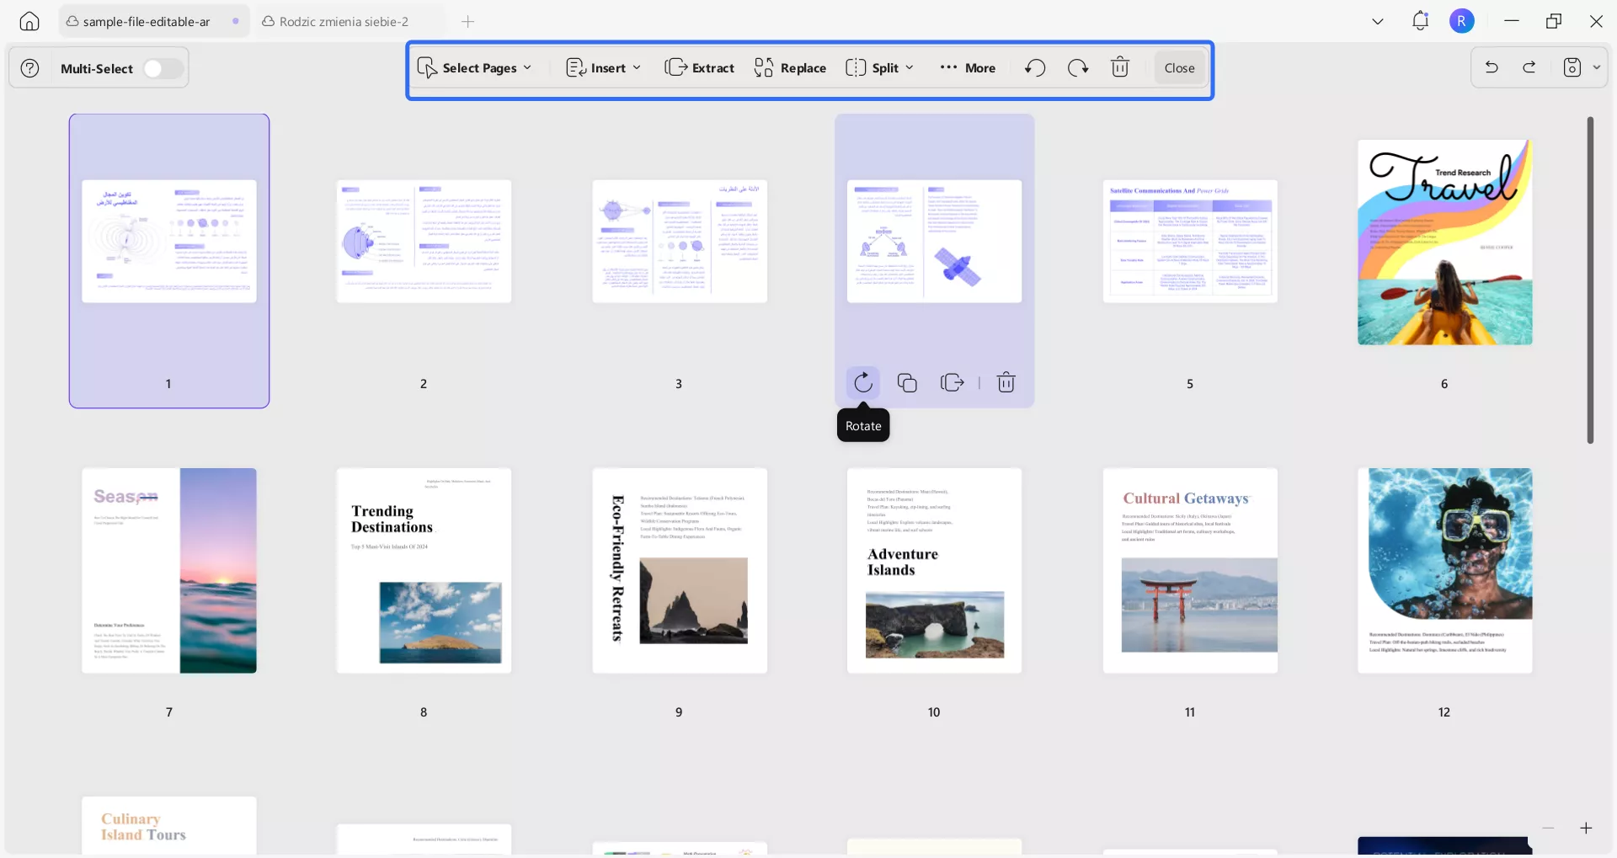
Task: Select the page 6 Travel cover thumbnail
Action: 1445,242
